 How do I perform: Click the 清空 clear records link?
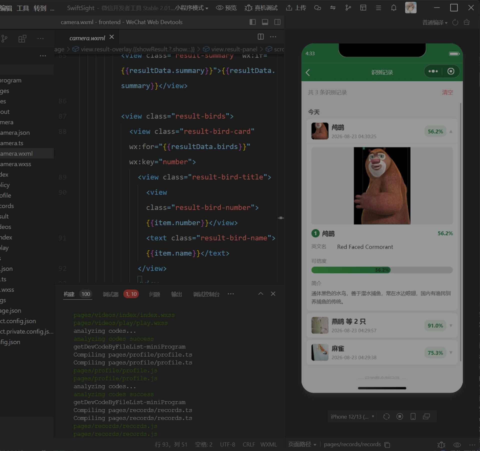(447, 92)
